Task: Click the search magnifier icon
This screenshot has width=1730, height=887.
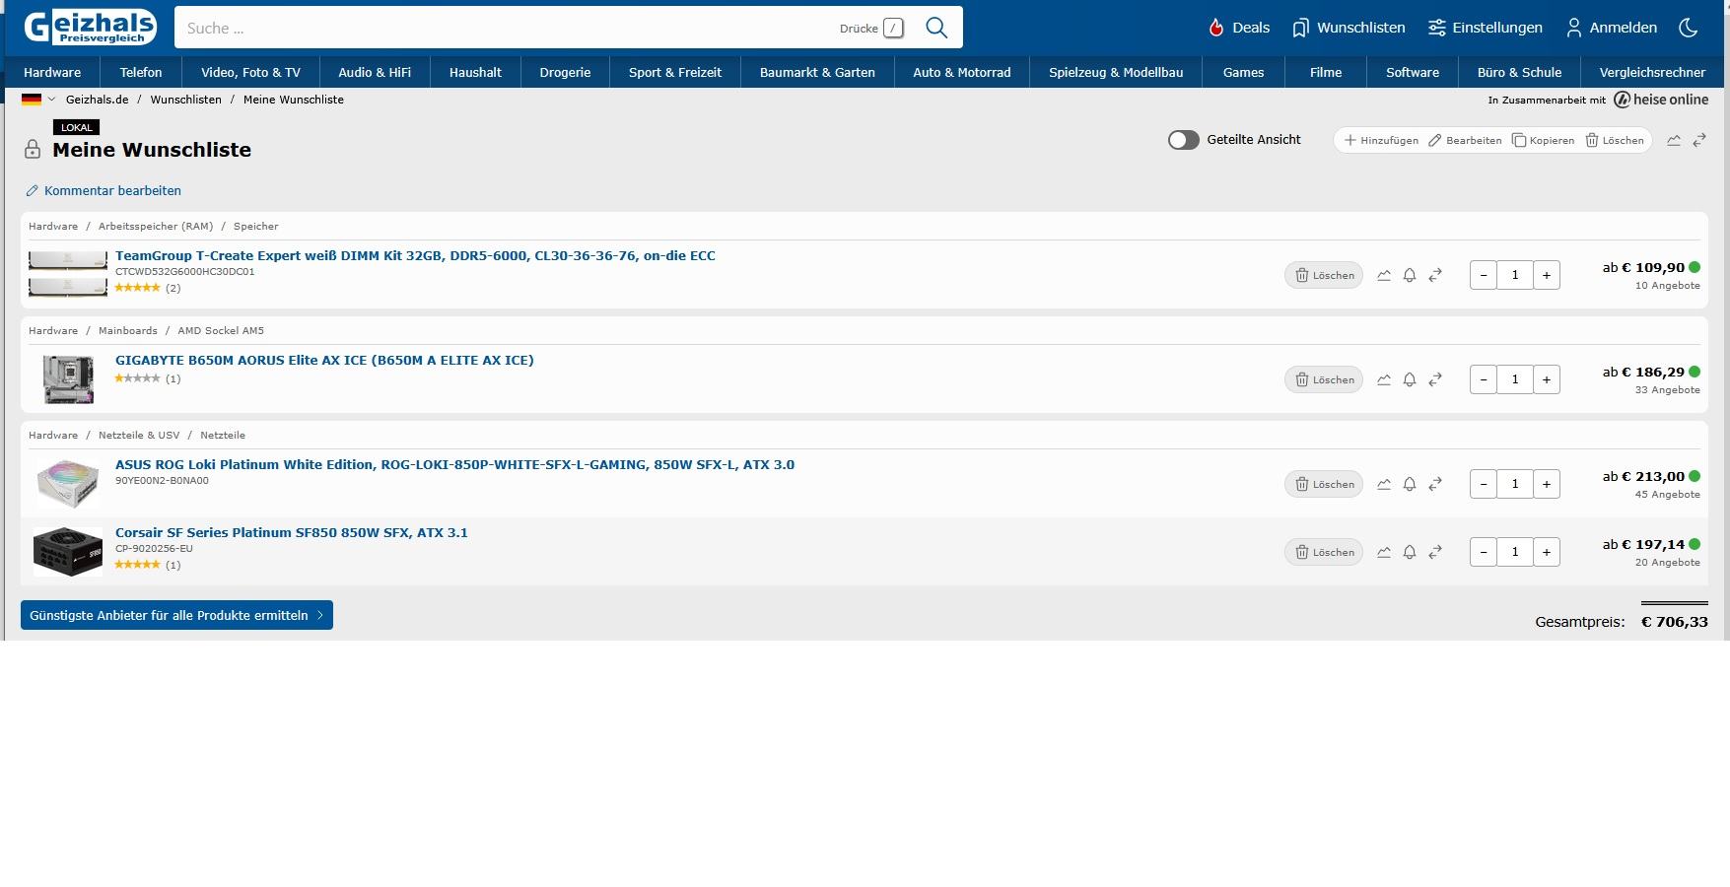Action: pyautogui.click(x=936, y=28)
